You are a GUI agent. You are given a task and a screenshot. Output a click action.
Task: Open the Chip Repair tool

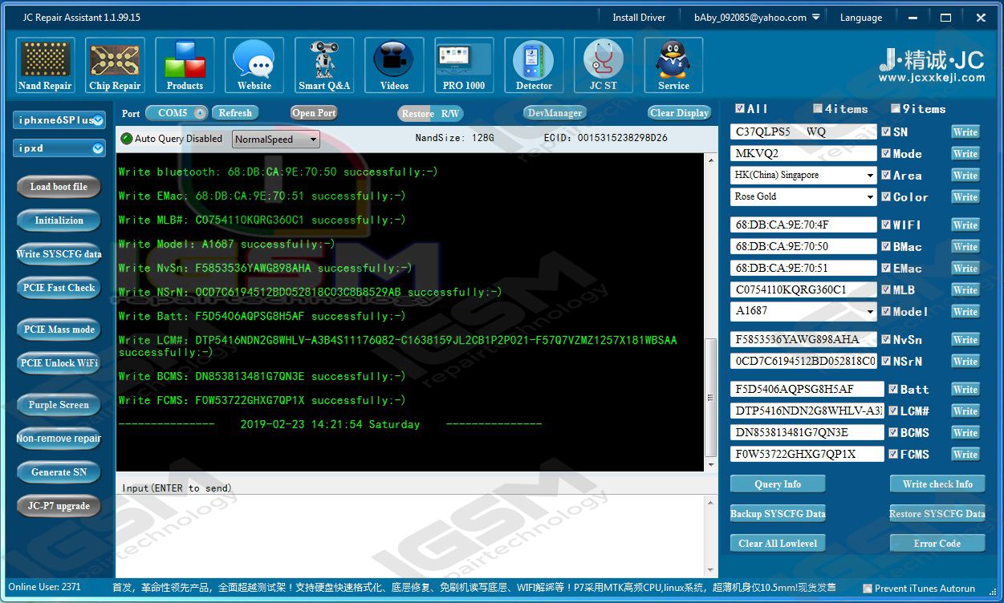115,65
